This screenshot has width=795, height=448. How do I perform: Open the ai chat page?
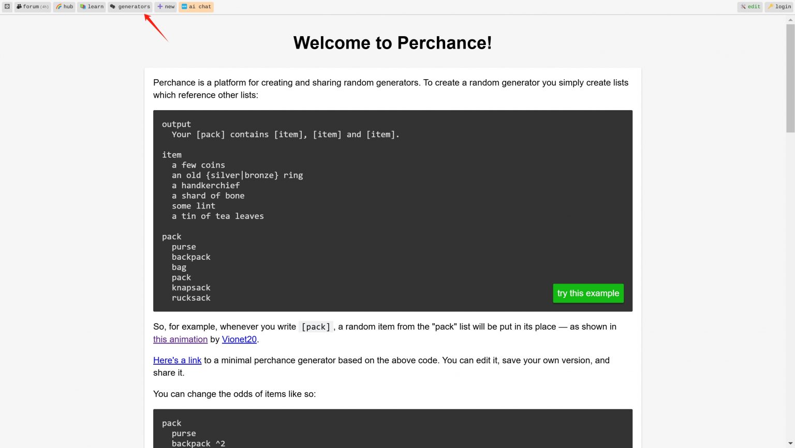196,7
